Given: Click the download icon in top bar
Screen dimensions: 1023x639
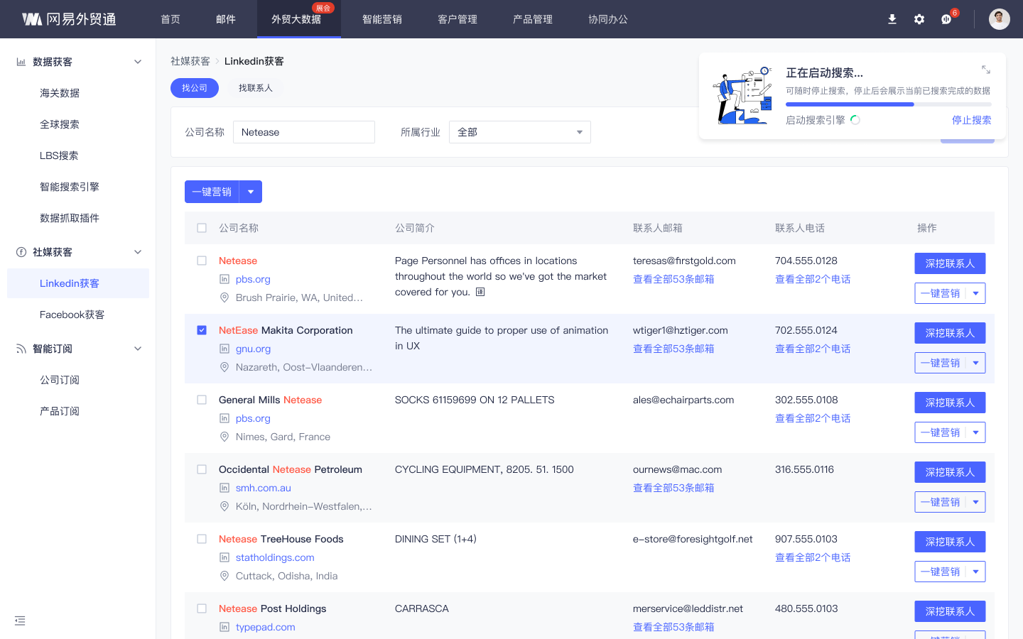Looking at the screenshot, I should [x=892, y=19].
